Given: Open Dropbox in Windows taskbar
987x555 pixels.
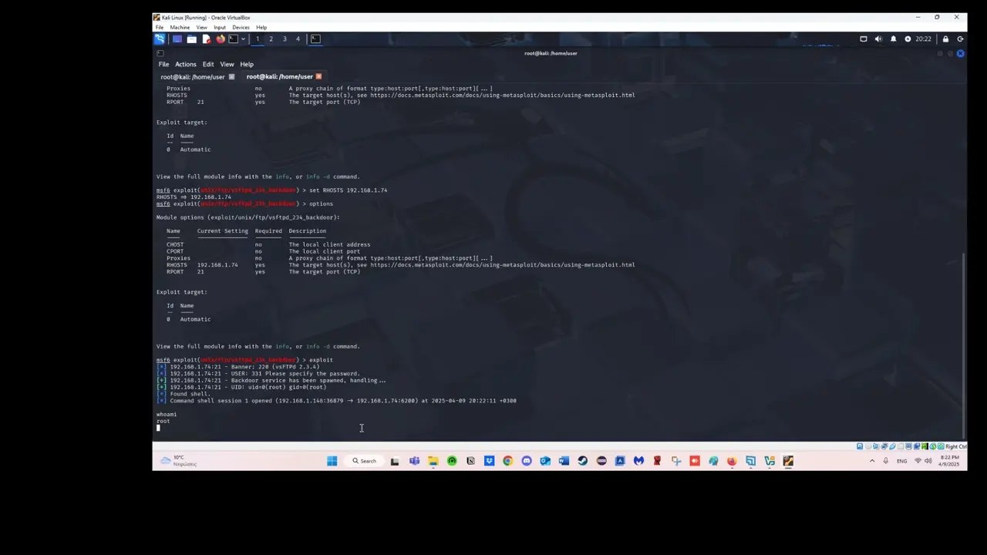Looking at the screenshot, I should point(489,461).
